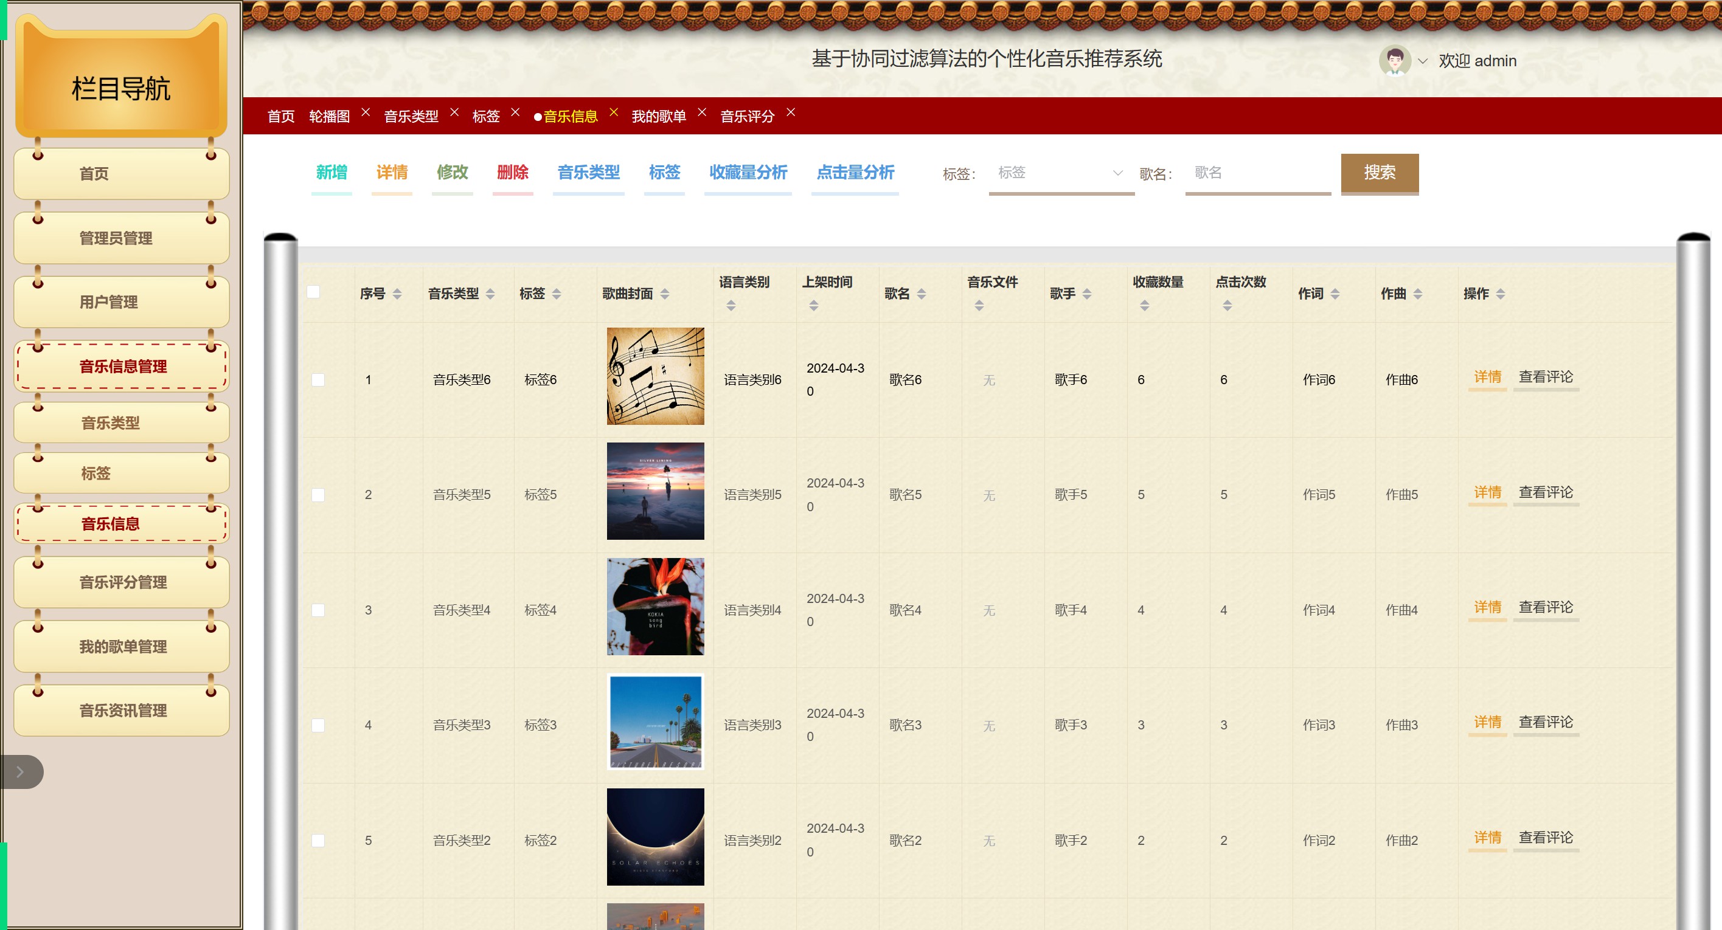This screenshot has height=930, width=1722.
Task: Toggle the select-all checkbox in table header
Action: (313, 292)
